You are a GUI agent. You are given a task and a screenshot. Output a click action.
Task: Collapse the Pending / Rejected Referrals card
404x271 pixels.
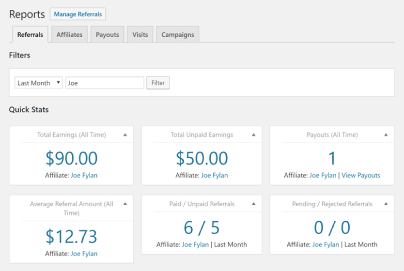386,204
